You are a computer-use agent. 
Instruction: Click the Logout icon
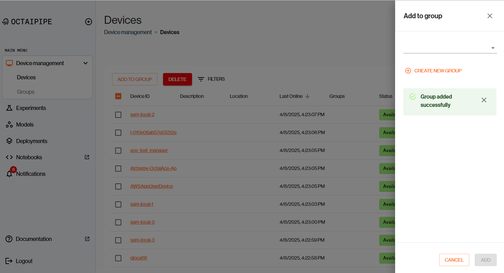point(9,261)
